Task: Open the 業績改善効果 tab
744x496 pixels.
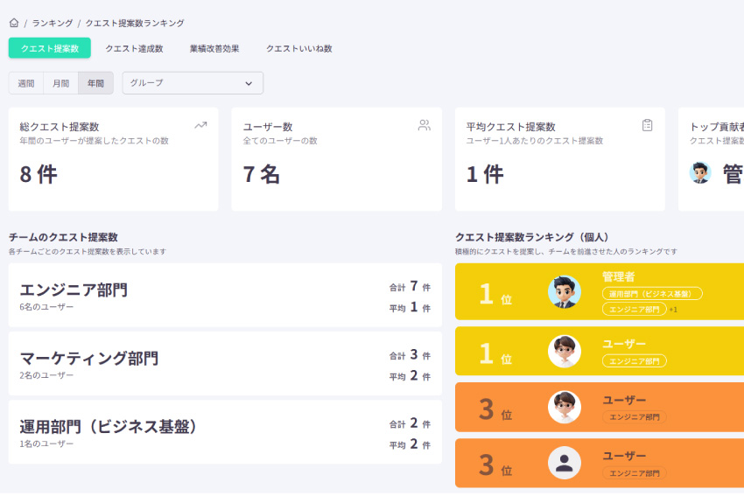Action: tap(214, 48)
